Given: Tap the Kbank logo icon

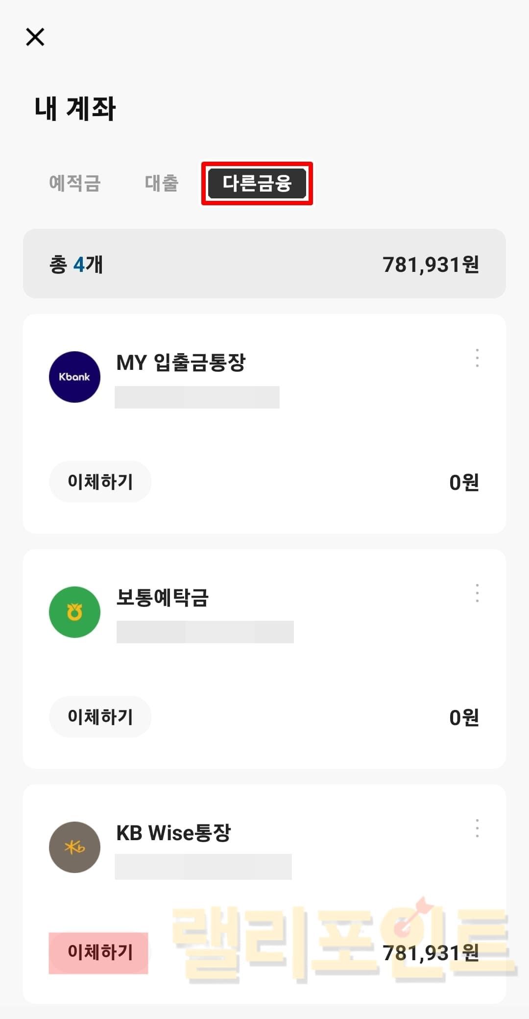Looking at the screenshot, I should [x=74, y=377].
